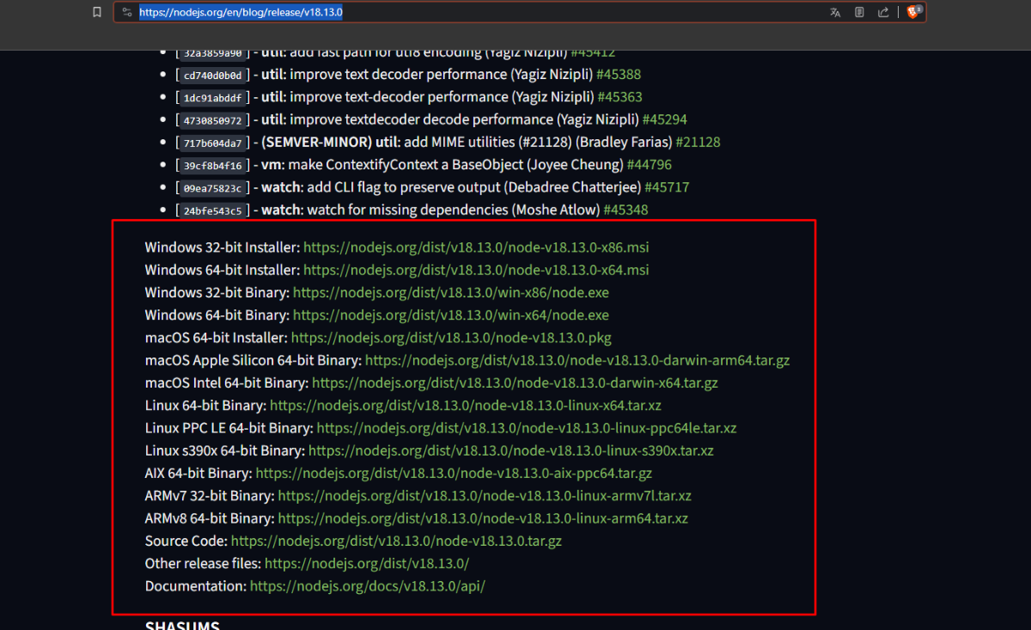Image resolution: width=1031 pixels, height=630 pixels.
Task: Open macOS Apple Silicon darwin-arm64 binary link
Action: tap(577, 360)
